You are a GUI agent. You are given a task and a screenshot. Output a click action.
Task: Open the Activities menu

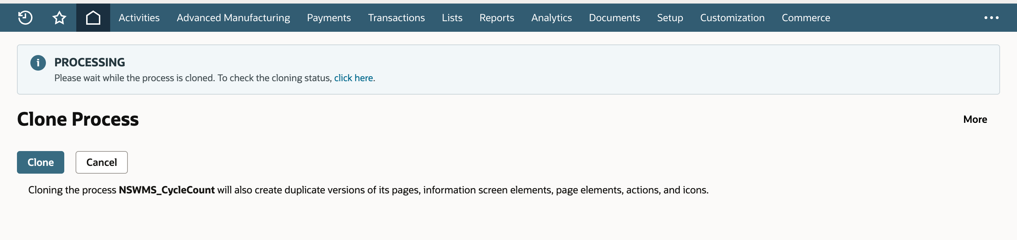click(x=139, y=18)
